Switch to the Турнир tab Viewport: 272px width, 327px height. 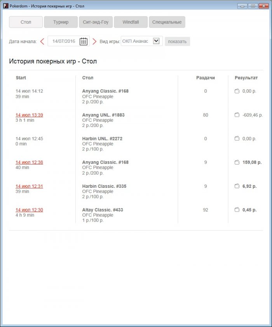(x=61, y=22)
